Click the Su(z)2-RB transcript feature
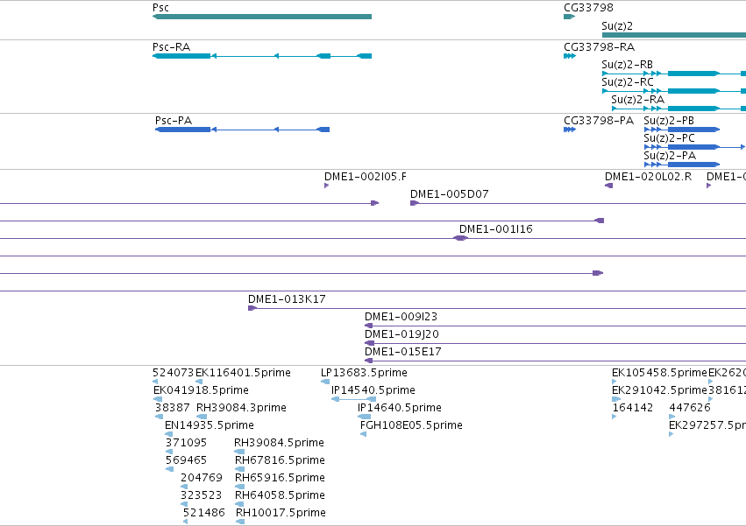Viewport: 746px width, 526px height. [674, 74]
